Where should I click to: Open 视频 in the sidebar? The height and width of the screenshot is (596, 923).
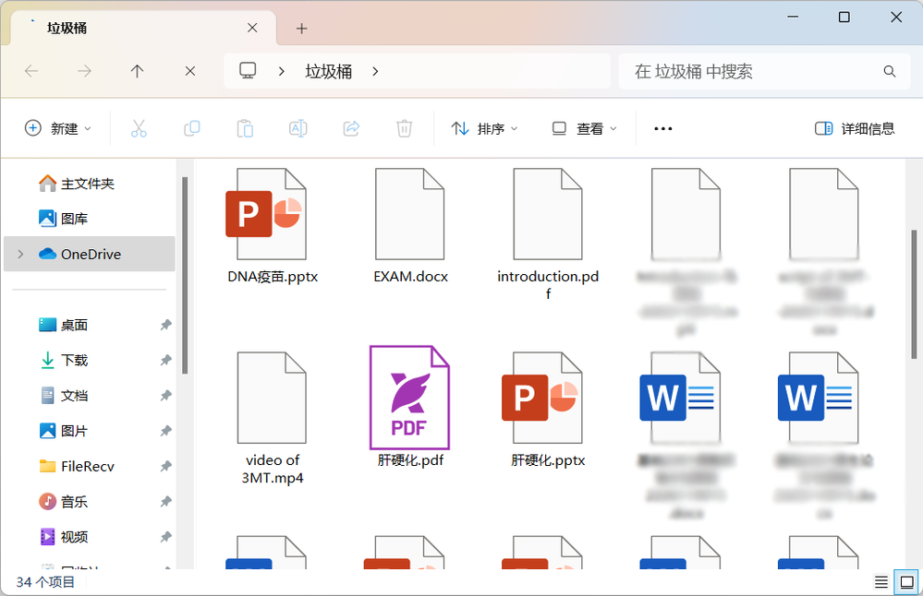pyautogui.click(x=64, y=537)
